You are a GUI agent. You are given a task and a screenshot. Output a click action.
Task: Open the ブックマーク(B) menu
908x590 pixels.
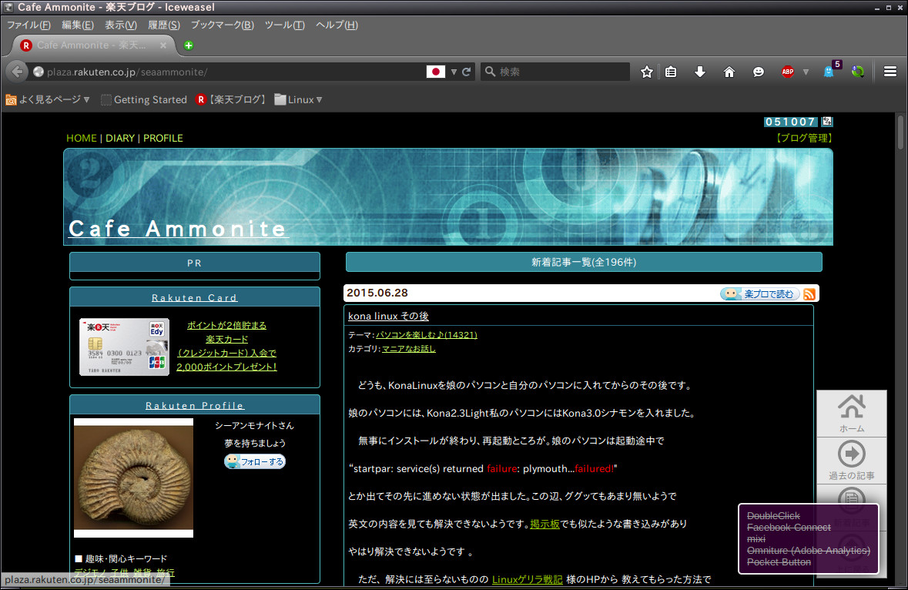(x=222, y=25)
